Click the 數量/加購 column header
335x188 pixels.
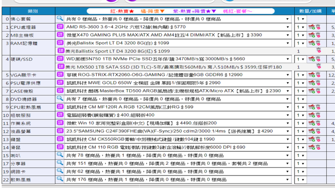coord(310,11)
